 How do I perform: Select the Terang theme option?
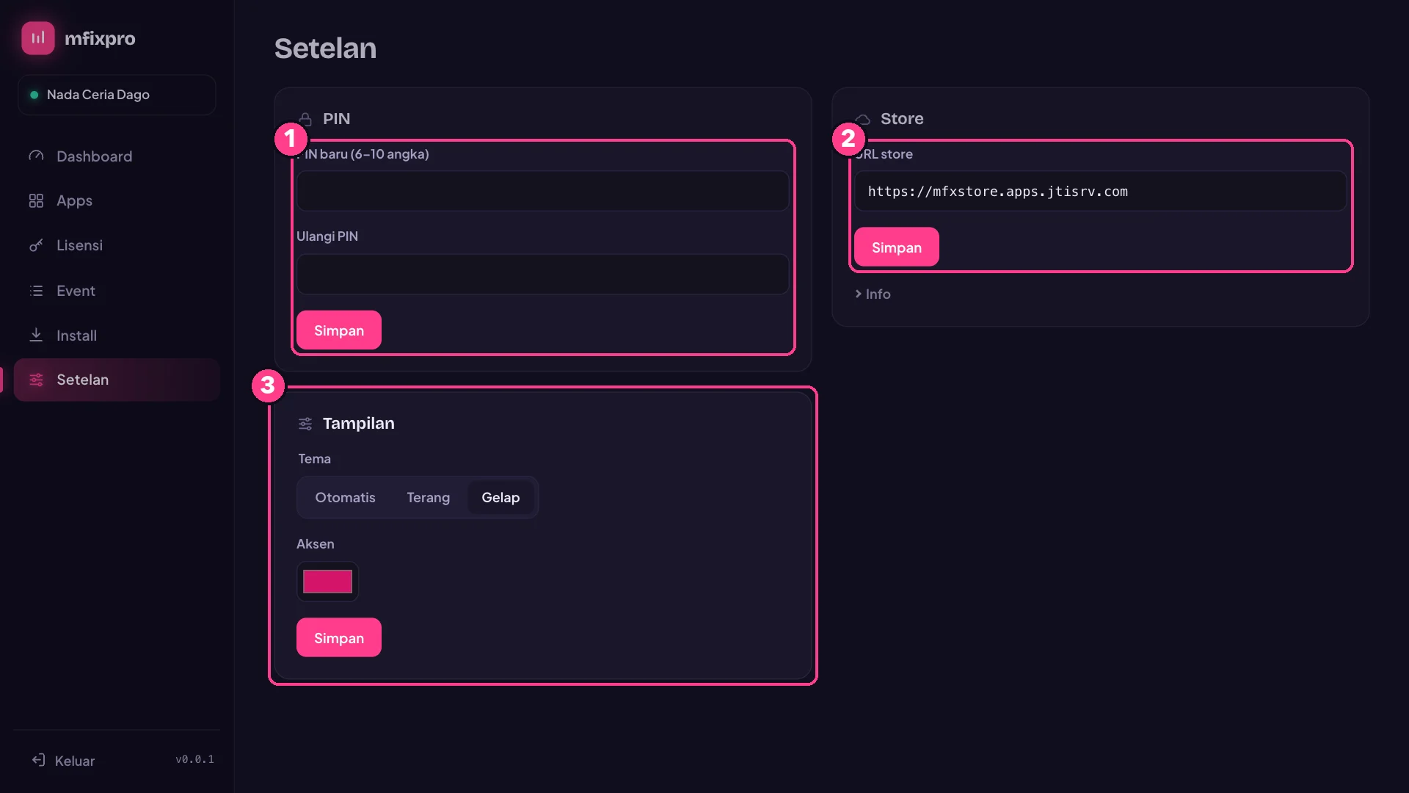(x=428, y=497)
